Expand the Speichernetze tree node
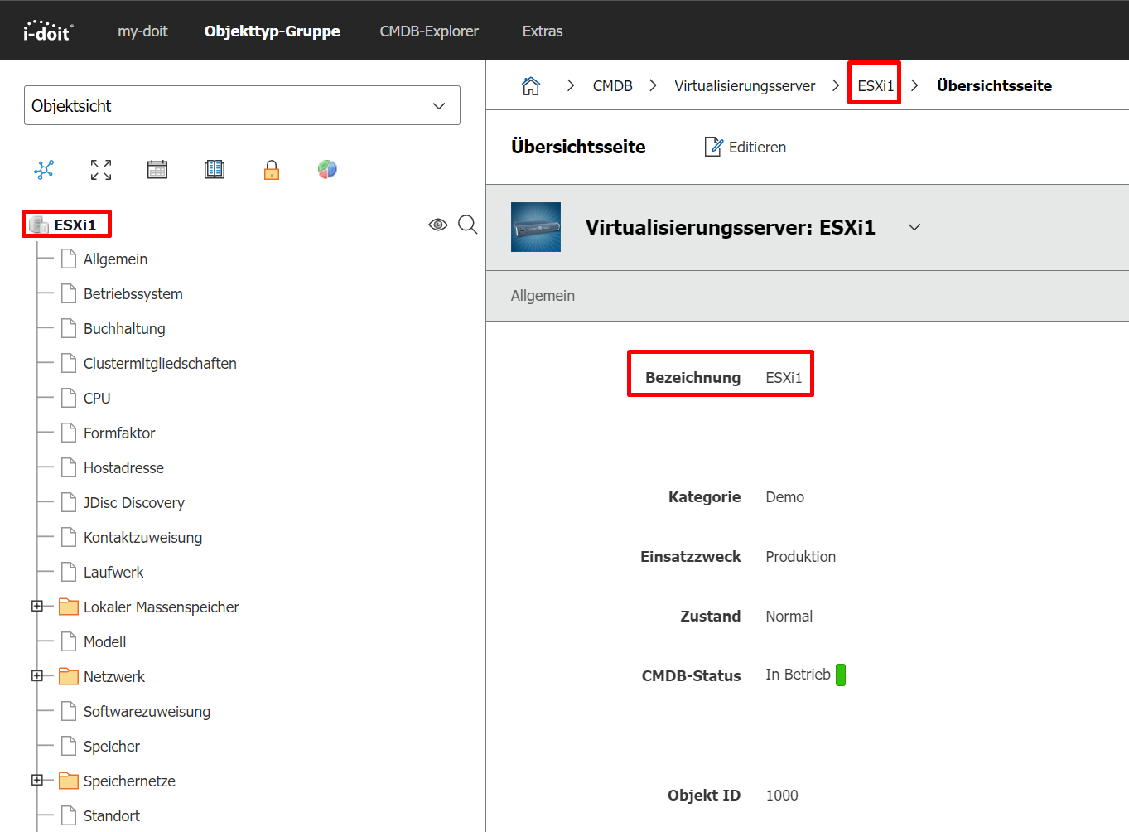This screenshot has width=1129, height=832. (37, 781)
